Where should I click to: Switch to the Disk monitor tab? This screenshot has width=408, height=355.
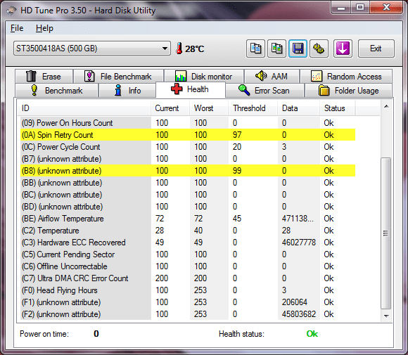tap(204, 76)
